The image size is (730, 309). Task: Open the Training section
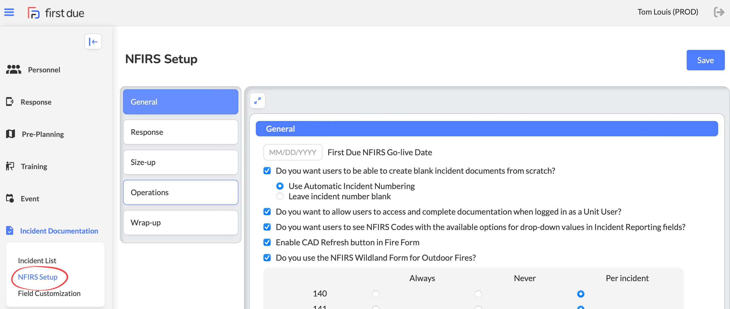point(34,167)
